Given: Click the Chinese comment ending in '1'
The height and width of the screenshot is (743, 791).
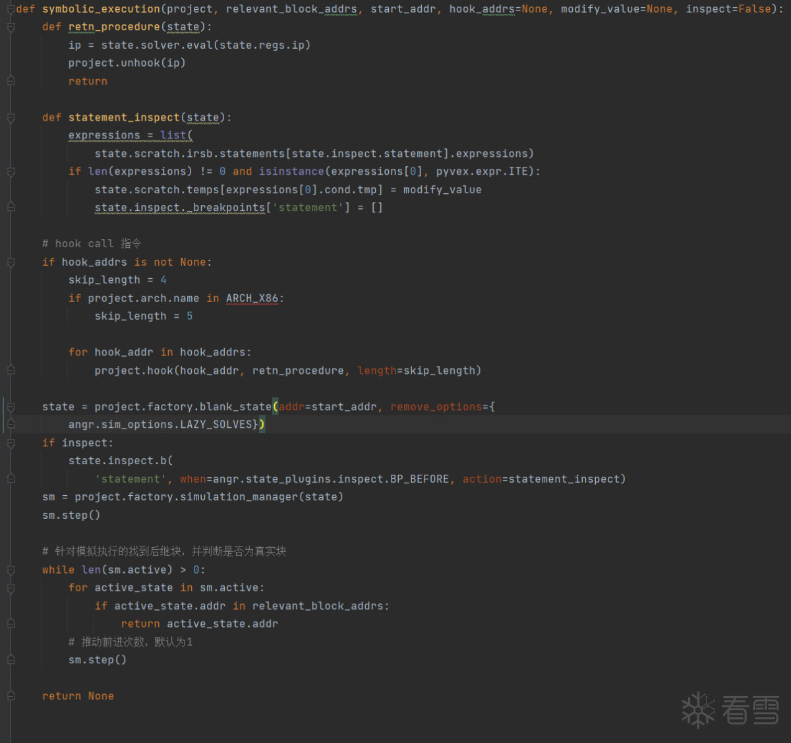Looking at the screenshot, I should click(x=131, y=642).
